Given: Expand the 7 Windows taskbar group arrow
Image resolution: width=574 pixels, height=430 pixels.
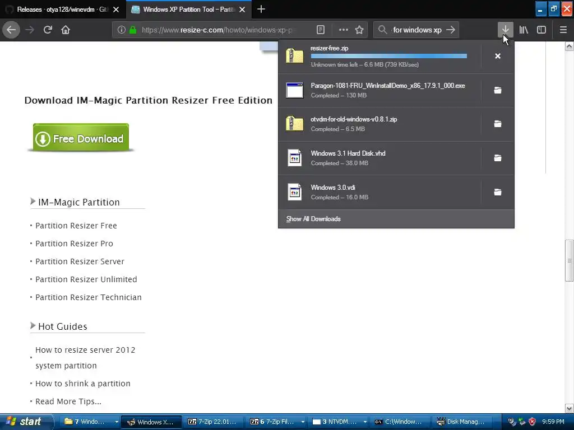Looking at the screenshot, I should coord(117,422).
